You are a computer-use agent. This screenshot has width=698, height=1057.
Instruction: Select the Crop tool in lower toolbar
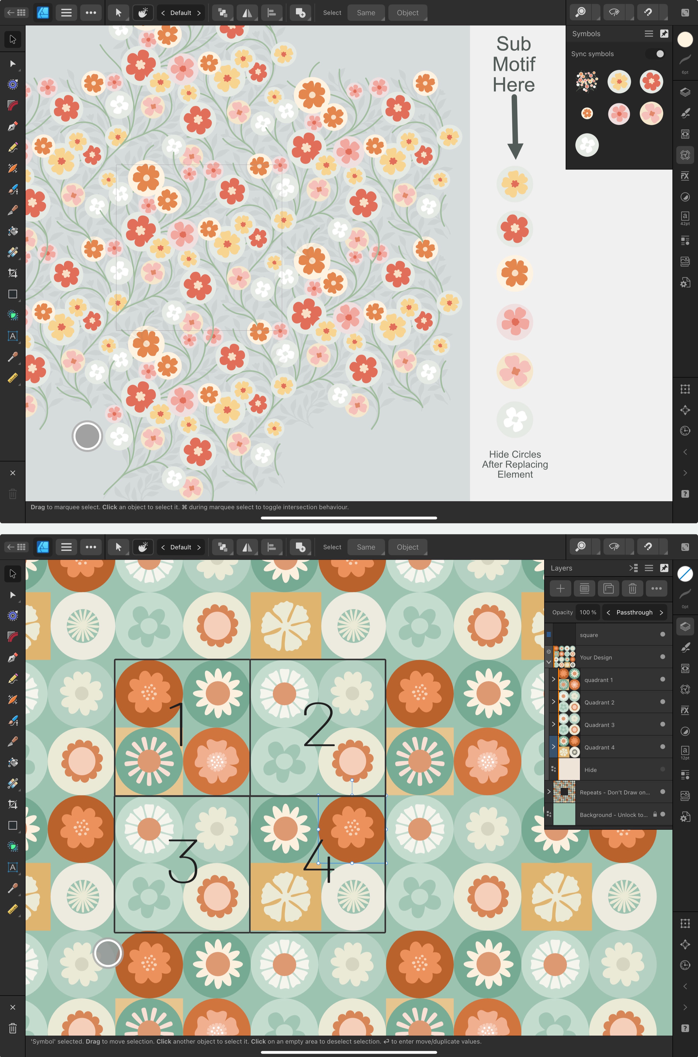point(13,804)
